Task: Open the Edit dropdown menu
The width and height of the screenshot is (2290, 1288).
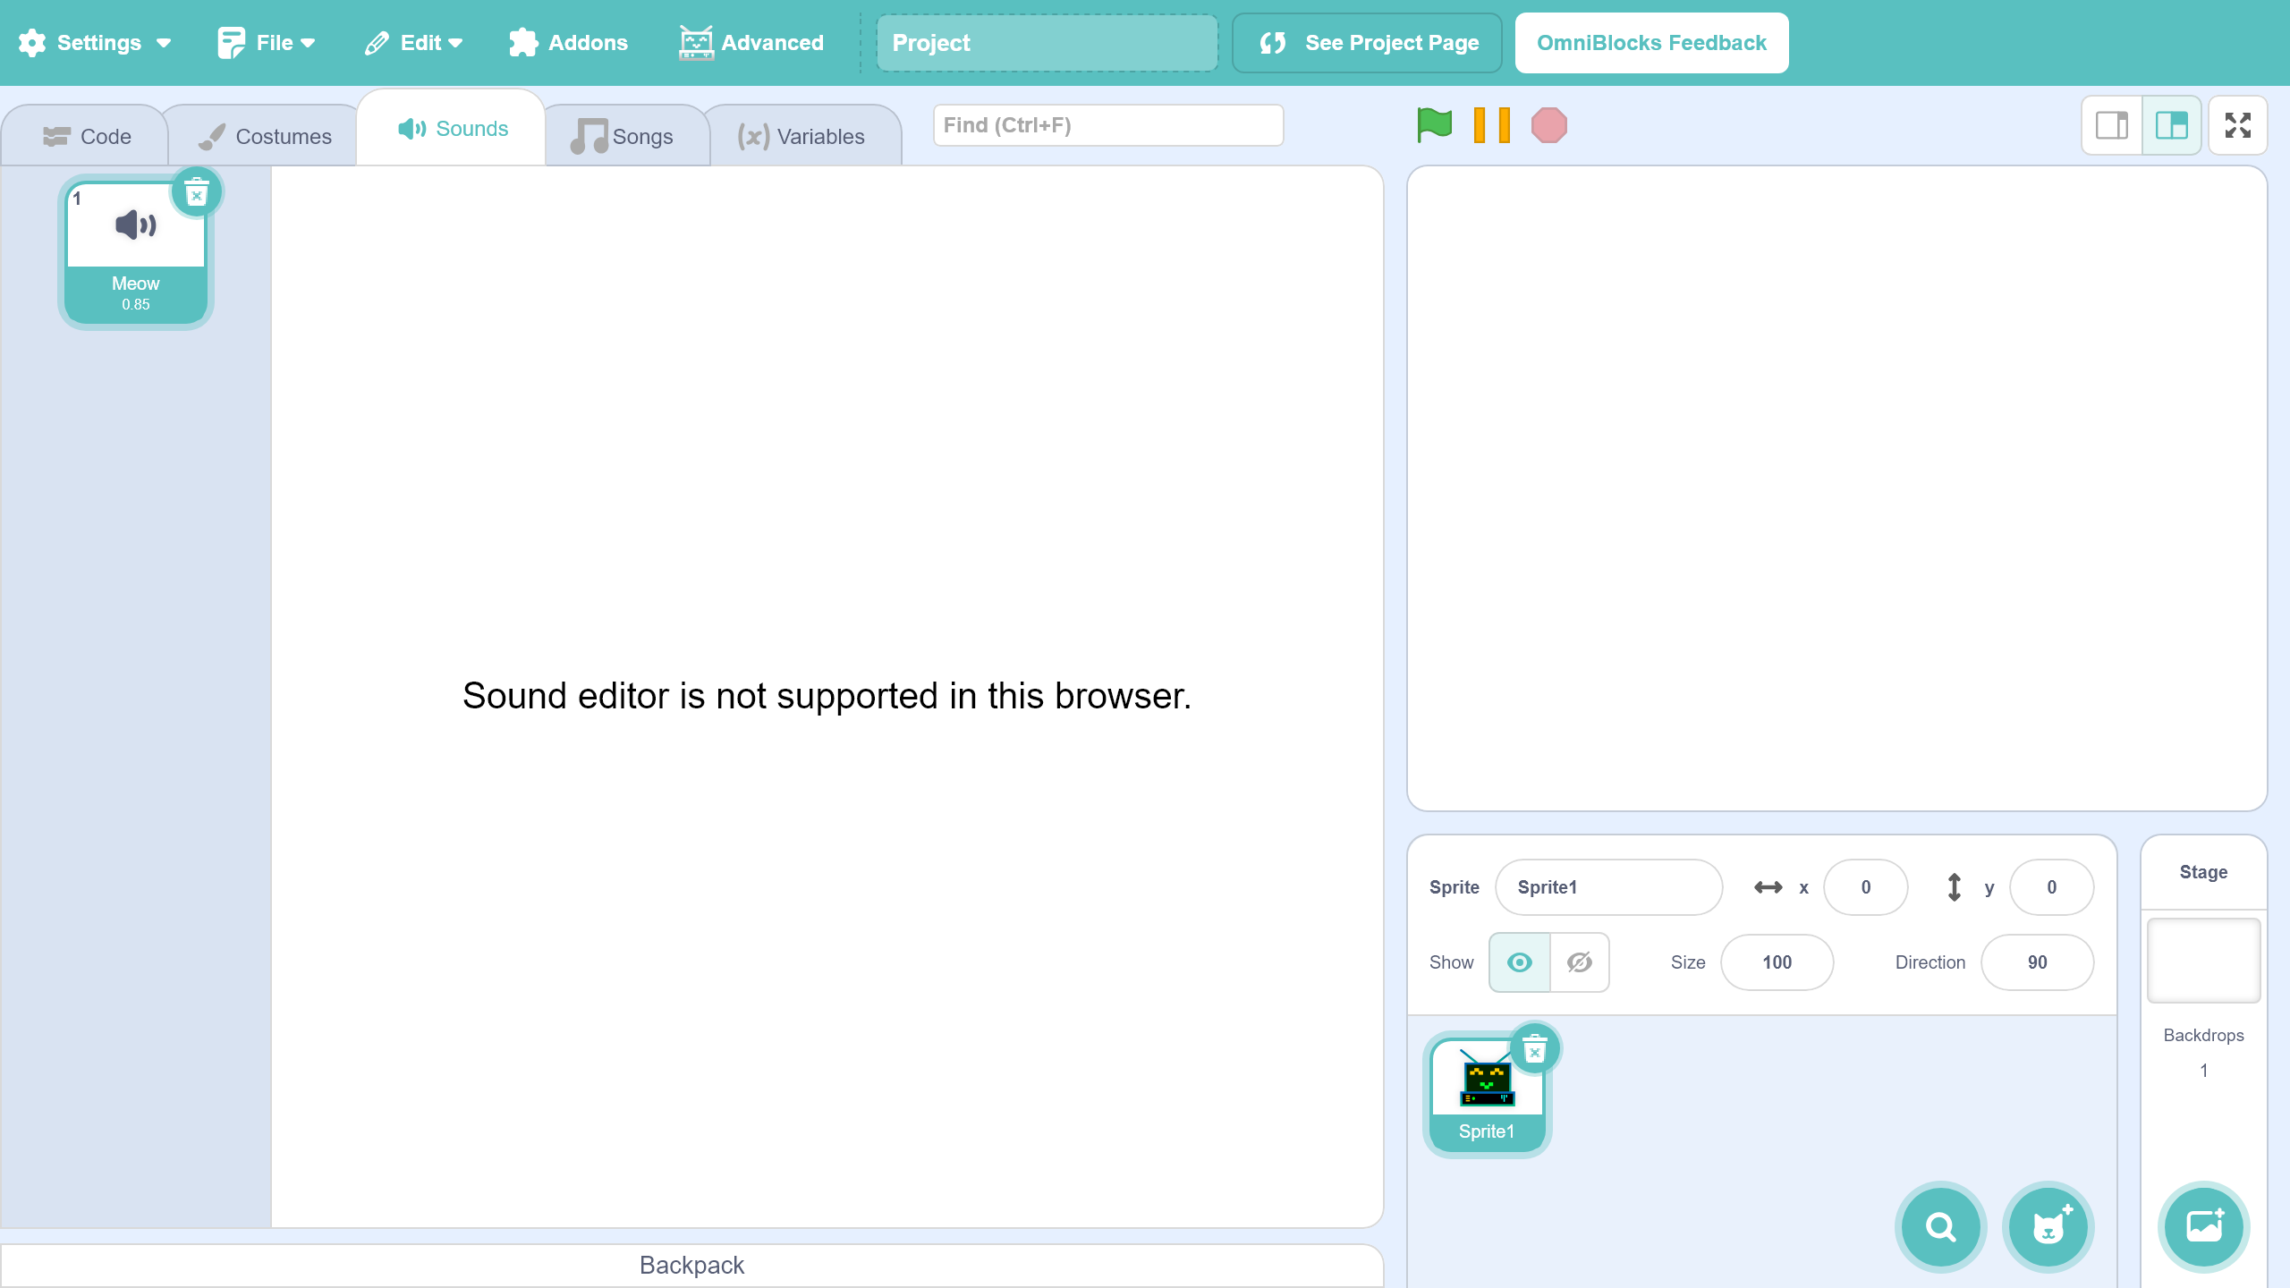Action: 414,43
